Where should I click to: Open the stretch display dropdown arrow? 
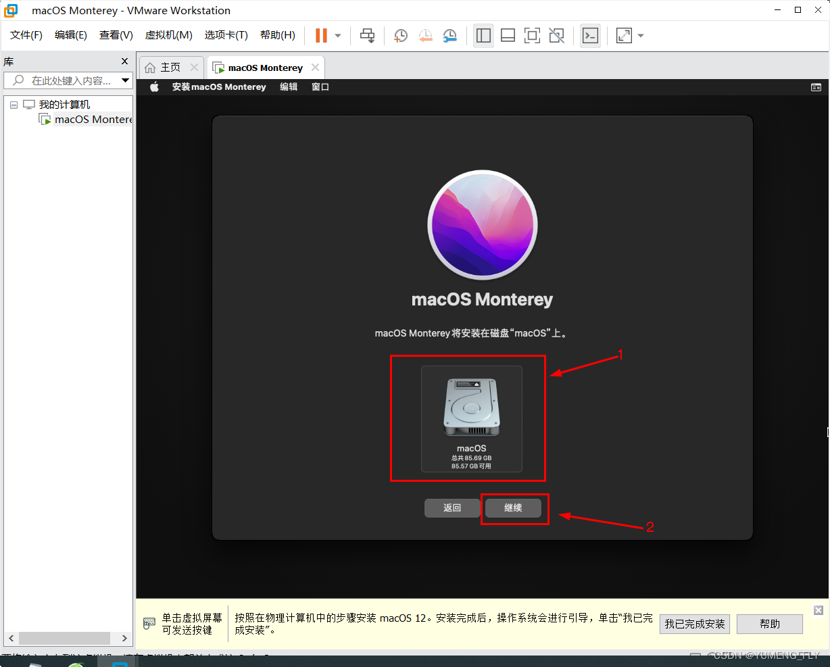coord(641,36)
